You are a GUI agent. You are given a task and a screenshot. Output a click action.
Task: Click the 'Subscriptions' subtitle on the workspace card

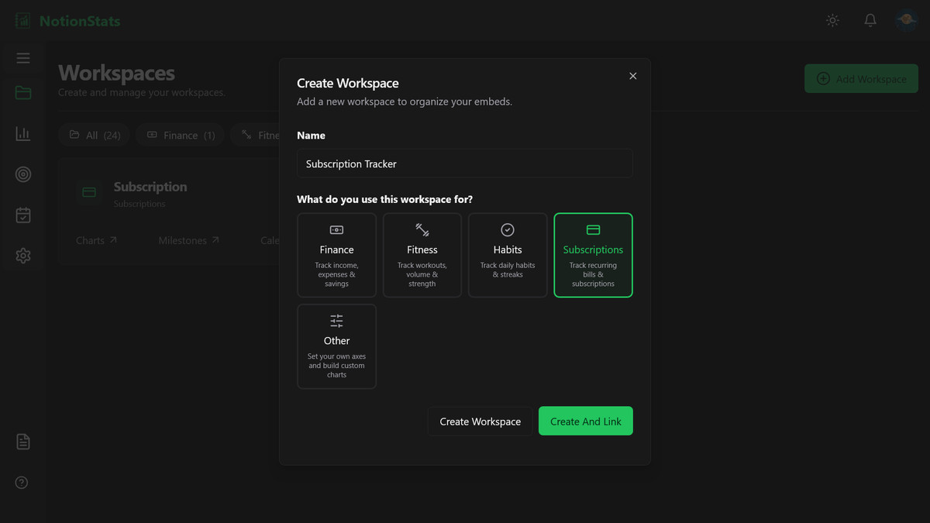(139, 204)
